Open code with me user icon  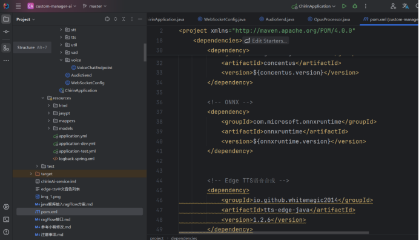point(393,6)
